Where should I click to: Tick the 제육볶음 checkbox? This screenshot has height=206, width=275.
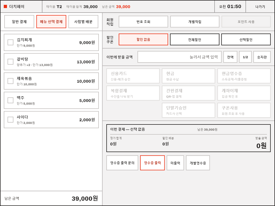coord(10,81)
